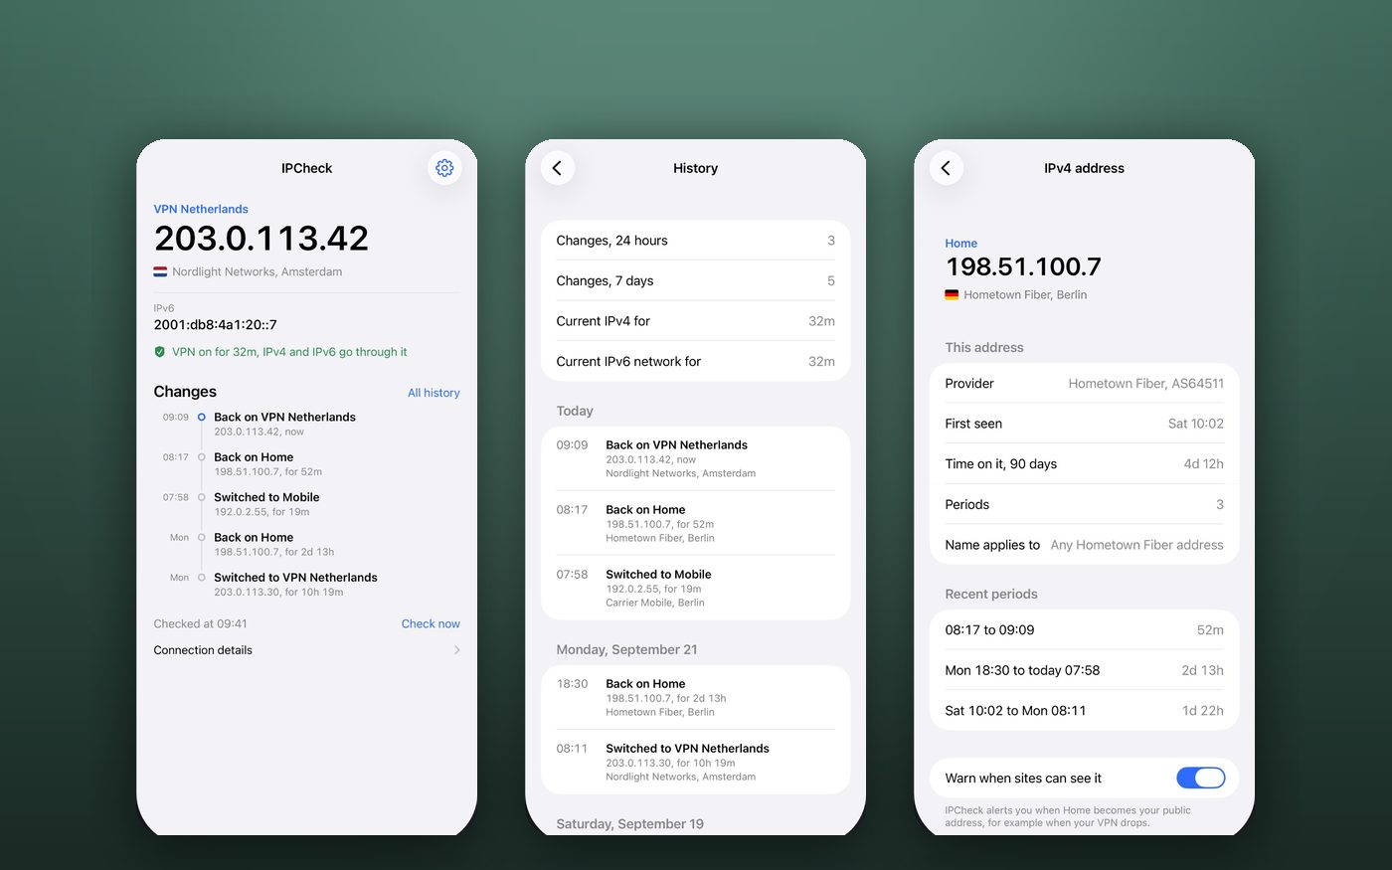Screen dimensions: 1392x870
Task: Go back from the History screen
Action: coord(558,168)
